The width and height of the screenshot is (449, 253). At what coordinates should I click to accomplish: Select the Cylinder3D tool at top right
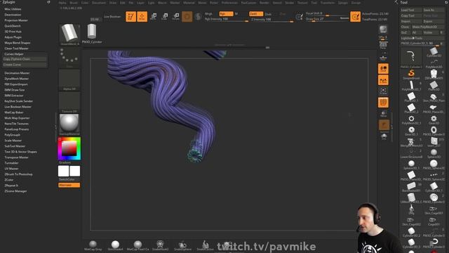tap(434, 51)
